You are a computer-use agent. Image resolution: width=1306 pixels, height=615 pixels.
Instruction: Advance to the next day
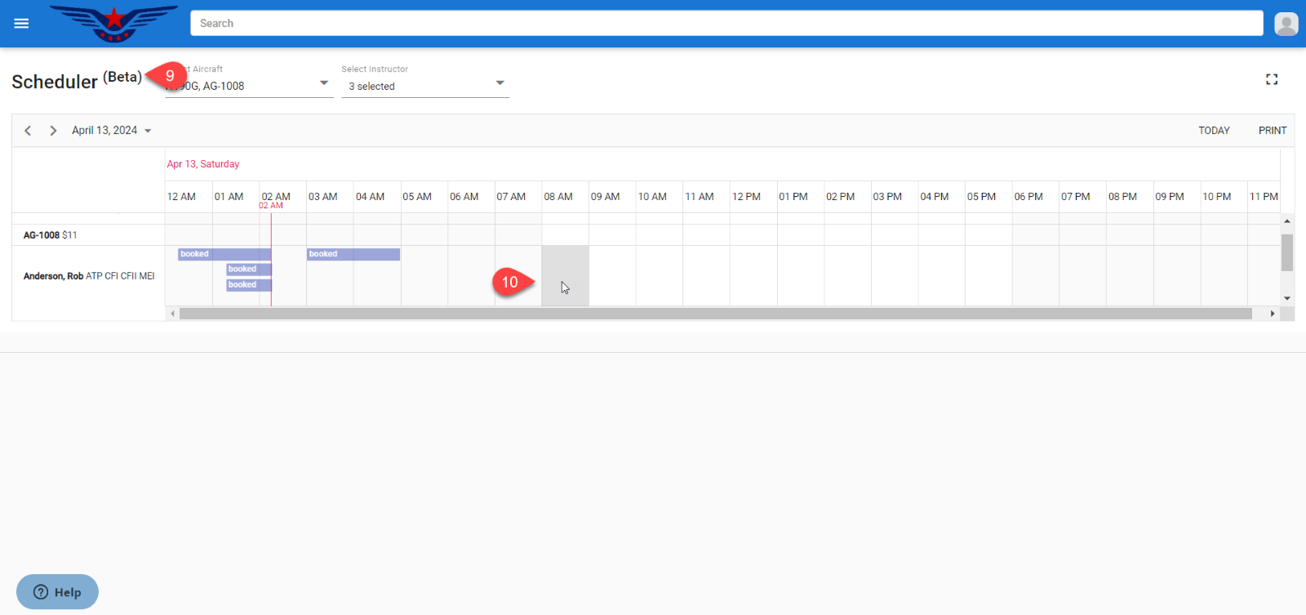coord(53,131)
